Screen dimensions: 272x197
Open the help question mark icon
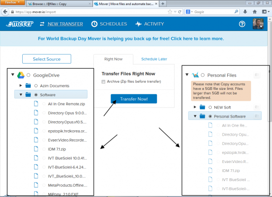pos(242,24)
